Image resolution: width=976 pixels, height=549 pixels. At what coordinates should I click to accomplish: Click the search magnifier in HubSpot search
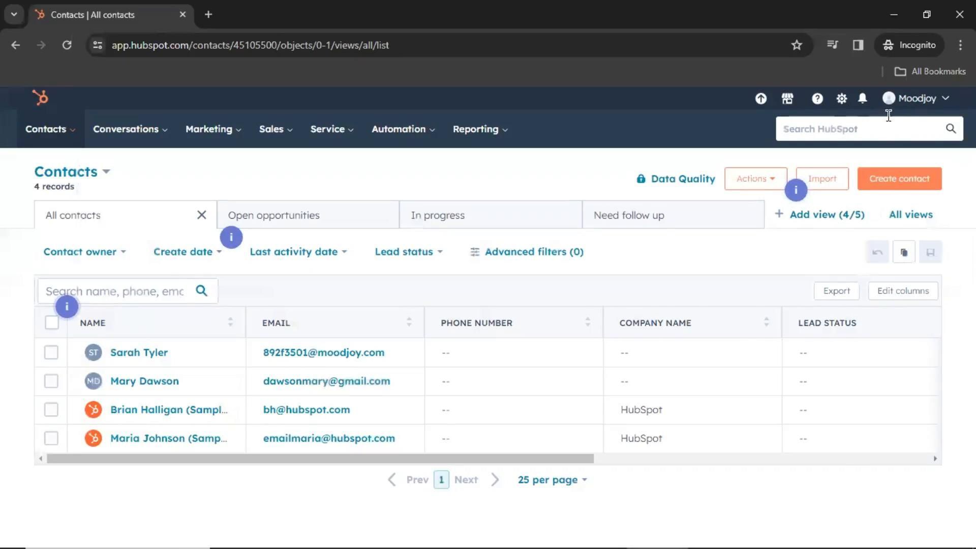[951, 129]
